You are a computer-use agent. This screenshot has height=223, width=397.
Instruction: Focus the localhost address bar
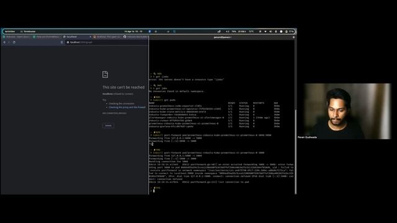106,42
